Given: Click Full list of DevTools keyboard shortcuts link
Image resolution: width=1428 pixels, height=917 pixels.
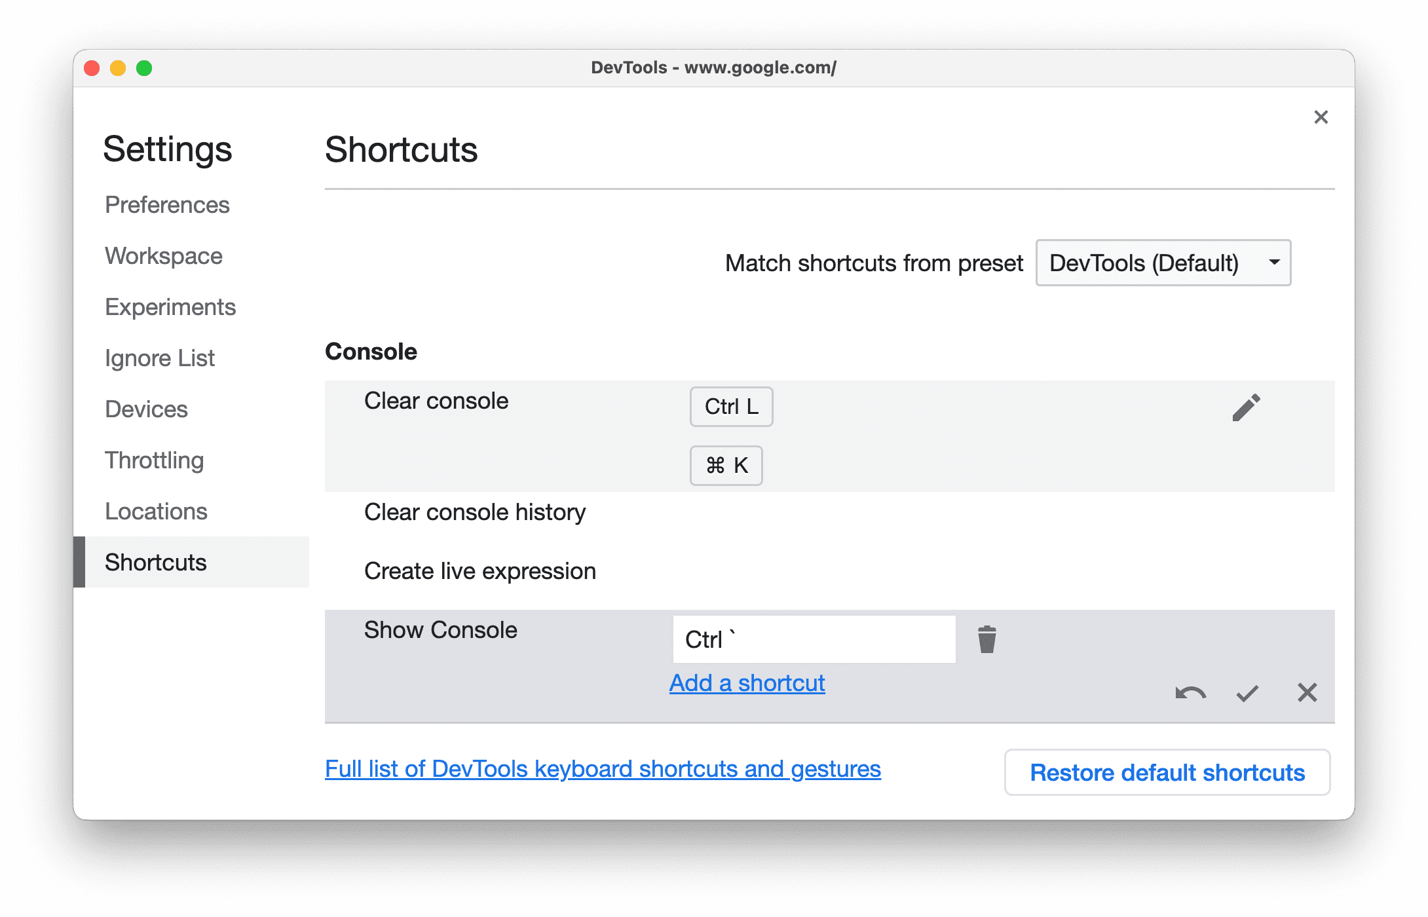Looking at the screenshot, I should (603, 770).
